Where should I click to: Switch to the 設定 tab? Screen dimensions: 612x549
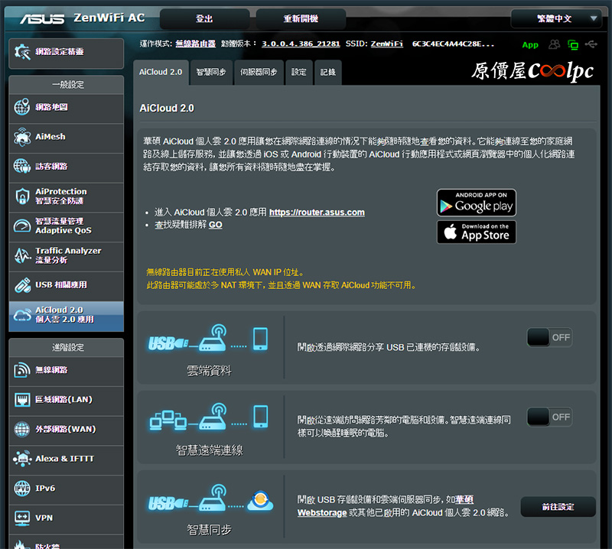click(299, 72)
